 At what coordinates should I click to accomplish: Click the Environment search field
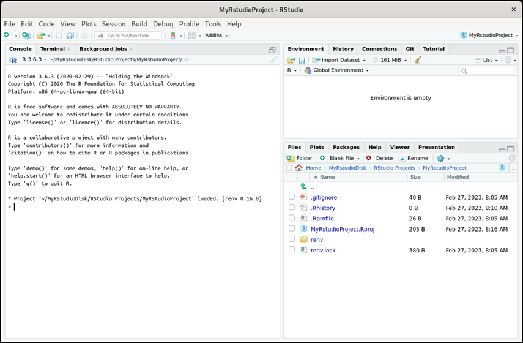pyautogui.click(x=486, y=71)
